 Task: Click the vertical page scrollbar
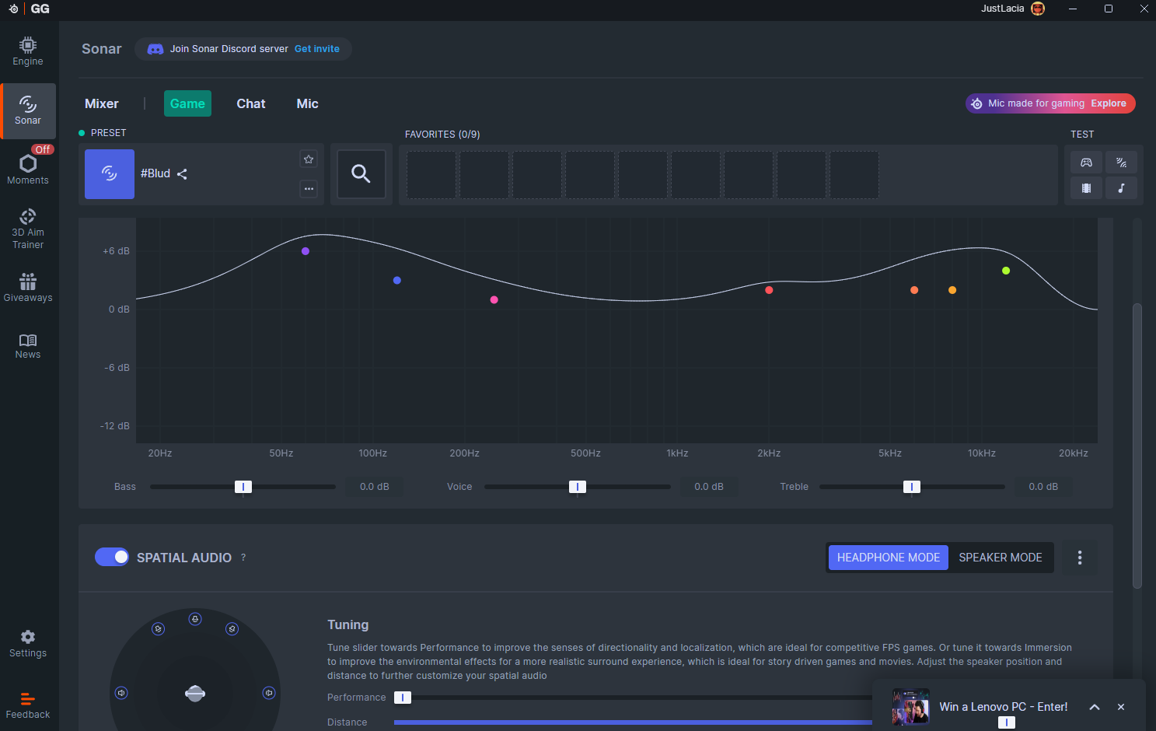[1137, 446]
